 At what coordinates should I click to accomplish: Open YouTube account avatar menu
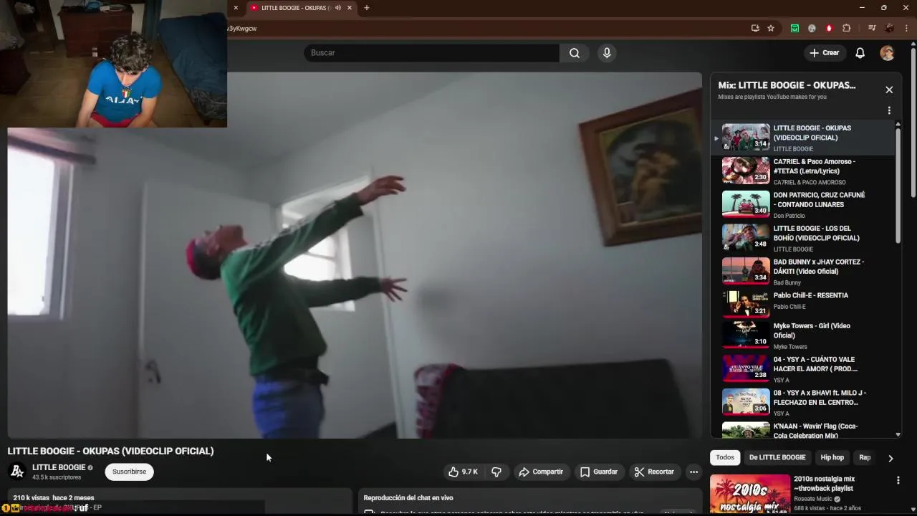point(887,53)
